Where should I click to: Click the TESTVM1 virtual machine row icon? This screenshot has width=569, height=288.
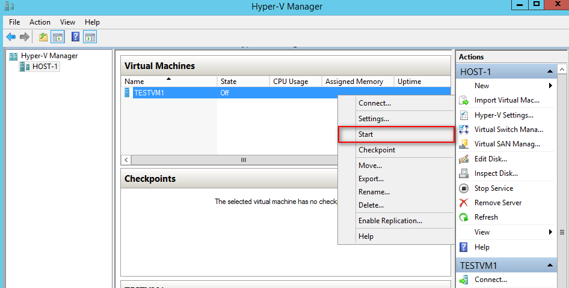click(127, 92)
